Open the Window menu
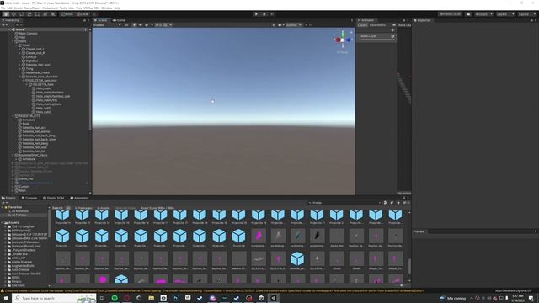 (x=107, y=8)
